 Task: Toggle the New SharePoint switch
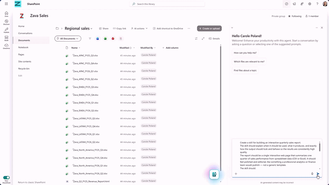click(x=6, y=178)
